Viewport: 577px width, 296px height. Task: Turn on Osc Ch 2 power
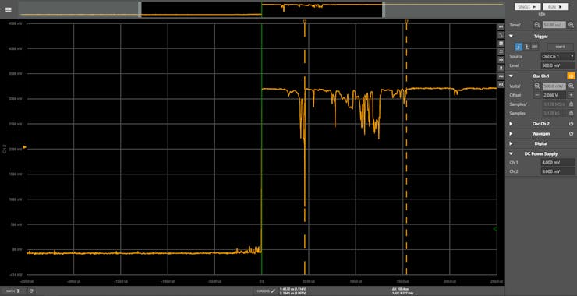click(x=571, y=124)
